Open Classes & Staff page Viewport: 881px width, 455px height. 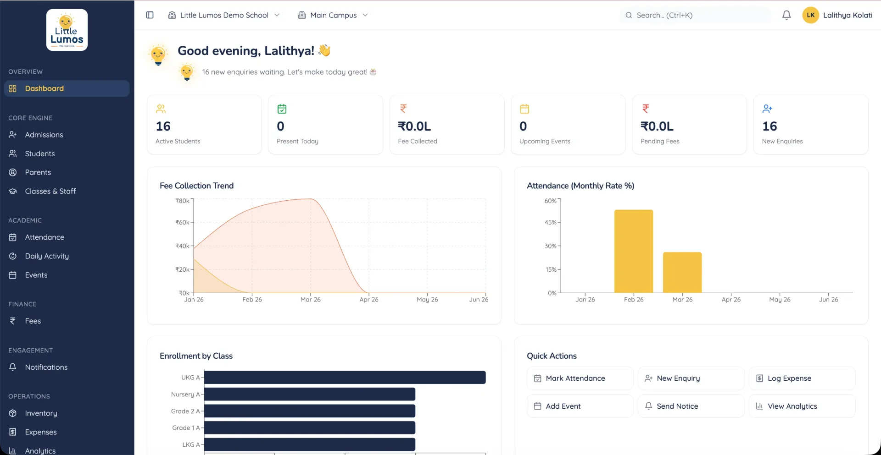[67, 191]
